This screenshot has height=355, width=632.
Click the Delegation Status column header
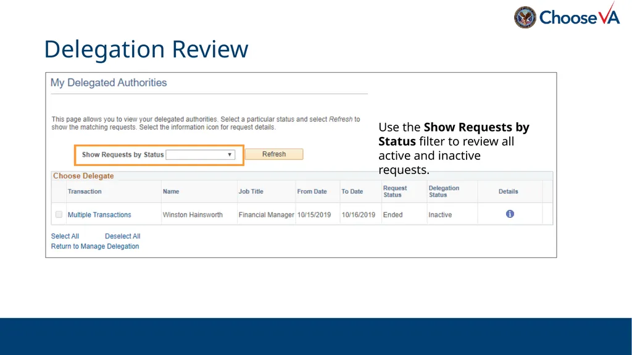(444, 191)
